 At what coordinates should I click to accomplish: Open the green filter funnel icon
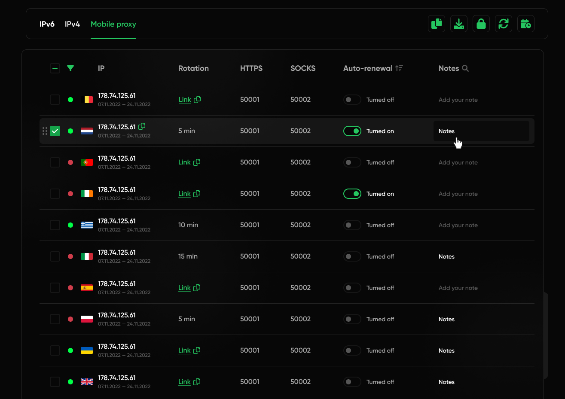[70, 68]
